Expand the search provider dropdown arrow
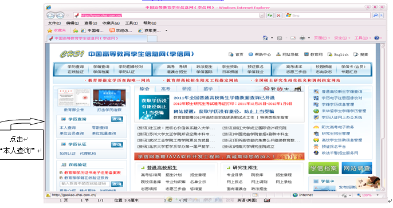Image resolution: width=393 pixels, height=208 pixels. (x=381, y=15)
